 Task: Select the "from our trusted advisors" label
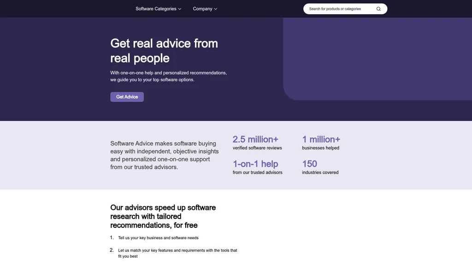[258, 173]
